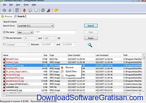Expand the Search Drive Local disk dropdown

36,26
